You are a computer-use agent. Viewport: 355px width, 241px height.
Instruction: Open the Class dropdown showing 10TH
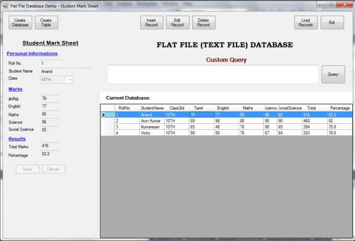(57, 80)
